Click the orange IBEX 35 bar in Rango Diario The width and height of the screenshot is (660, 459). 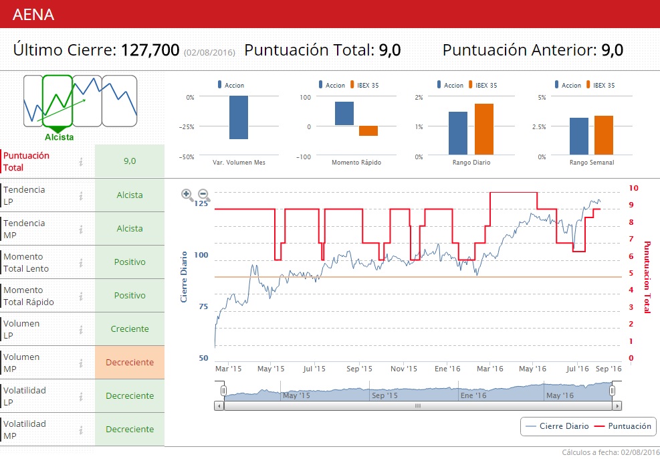484,129
